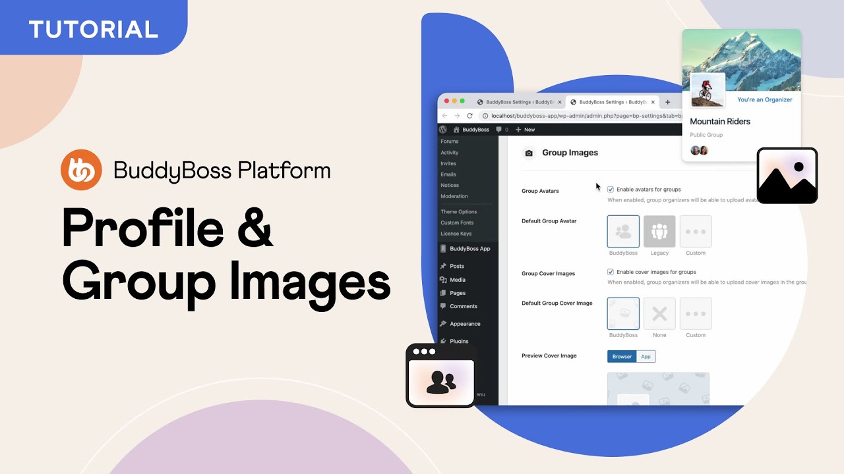Choose None for default group cover image
The height and width of the screenshot is (474, 844).
pos(659,313)
